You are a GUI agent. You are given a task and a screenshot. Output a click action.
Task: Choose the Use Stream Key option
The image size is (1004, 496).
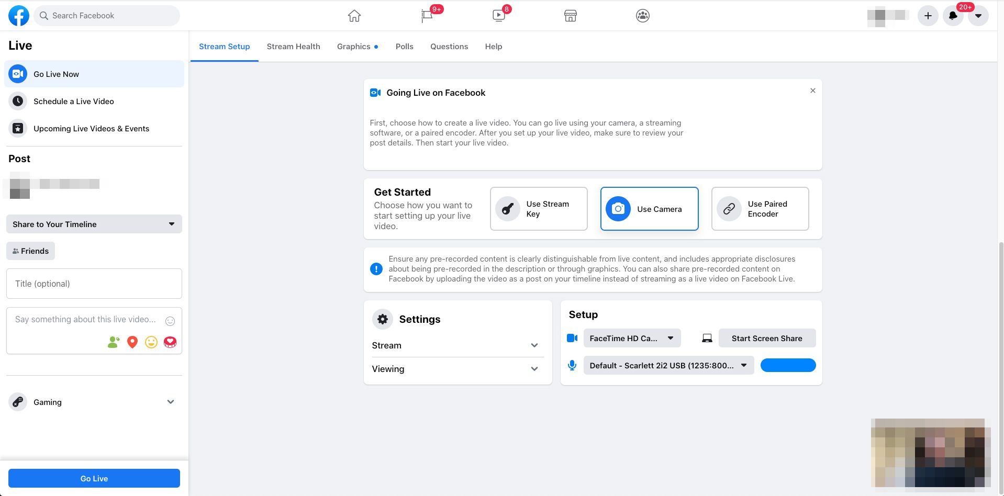tap(539, 209)
